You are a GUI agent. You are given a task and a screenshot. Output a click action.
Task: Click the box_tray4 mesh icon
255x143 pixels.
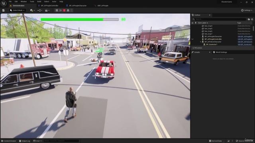[x=203, y=26]
